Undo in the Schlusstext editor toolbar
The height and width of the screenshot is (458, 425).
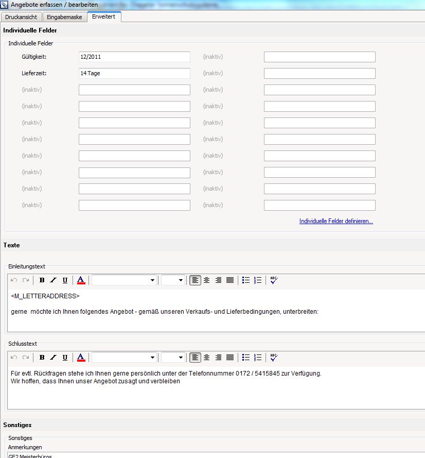(14, 357)
